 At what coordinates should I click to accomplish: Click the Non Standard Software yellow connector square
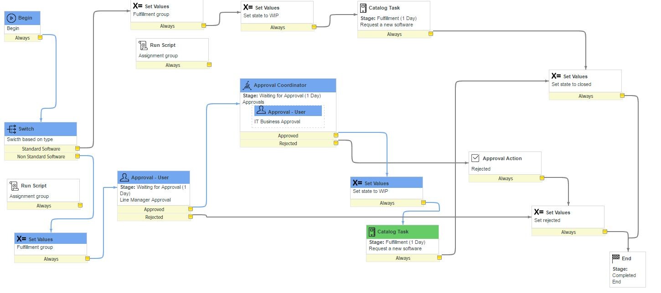pos(77,156)
